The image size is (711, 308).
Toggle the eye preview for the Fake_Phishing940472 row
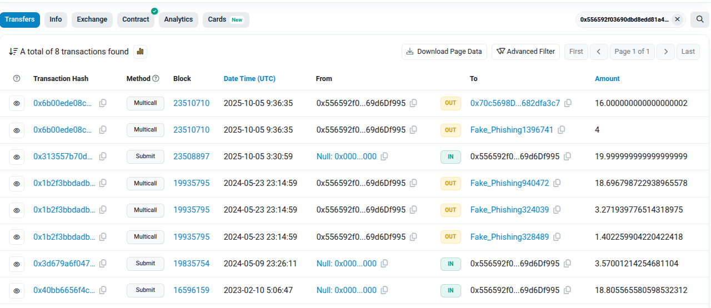17,183
